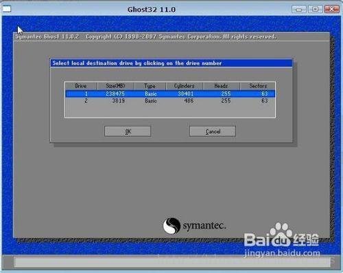Click cylinders value 30401
Viewport: 343px width, 273px height.
point(186,94)
